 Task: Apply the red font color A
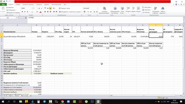tap(40, 12)
